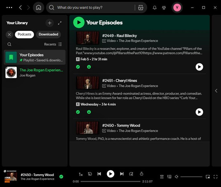
Task: Click The Joe Rogan Experience cover art
Action: point(11,72)
